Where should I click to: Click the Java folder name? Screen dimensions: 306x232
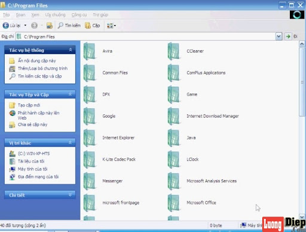tap(191, 138)
